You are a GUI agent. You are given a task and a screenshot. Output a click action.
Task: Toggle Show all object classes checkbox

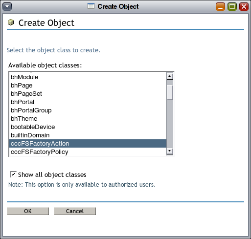point(13,174)
